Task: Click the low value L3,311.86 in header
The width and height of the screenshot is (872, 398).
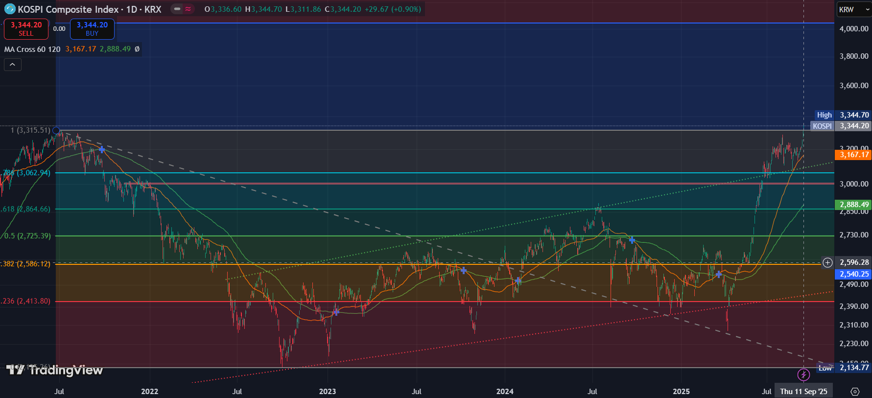Action: [303, 9]
